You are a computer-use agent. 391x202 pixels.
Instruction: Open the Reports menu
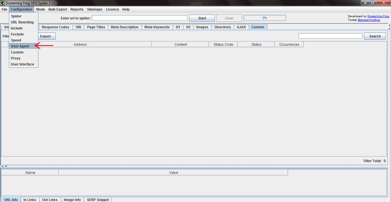(77, 10)
